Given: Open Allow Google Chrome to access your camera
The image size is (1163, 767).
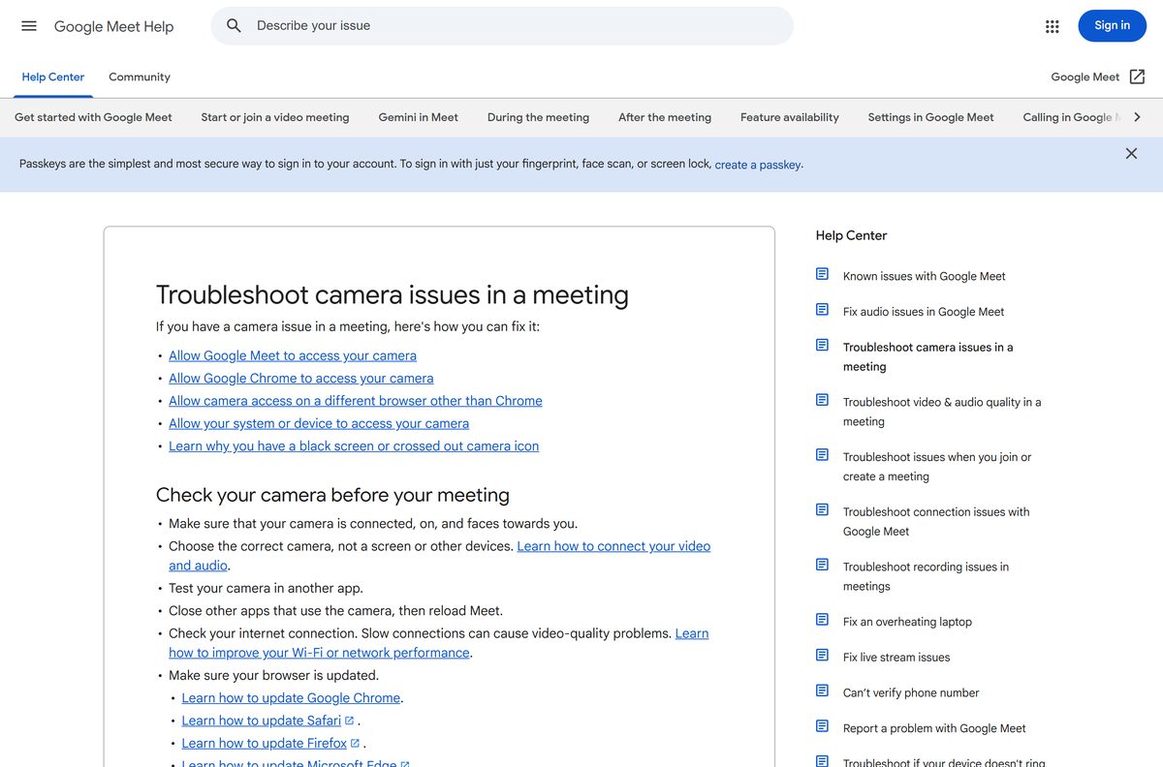Looking at the screenshot, I should tap(301, 379).
